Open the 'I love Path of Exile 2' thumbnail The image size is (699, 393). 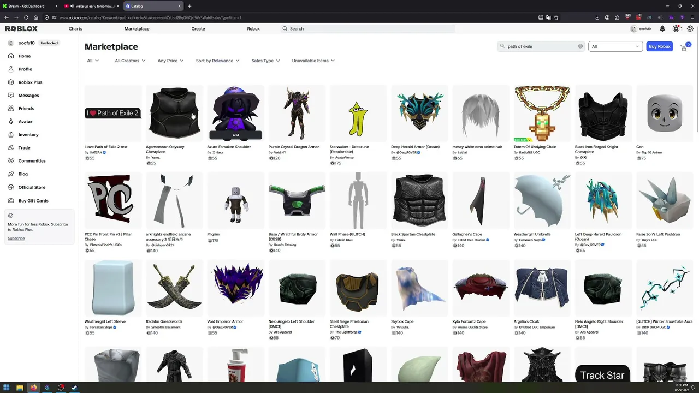tap(113, 113)
